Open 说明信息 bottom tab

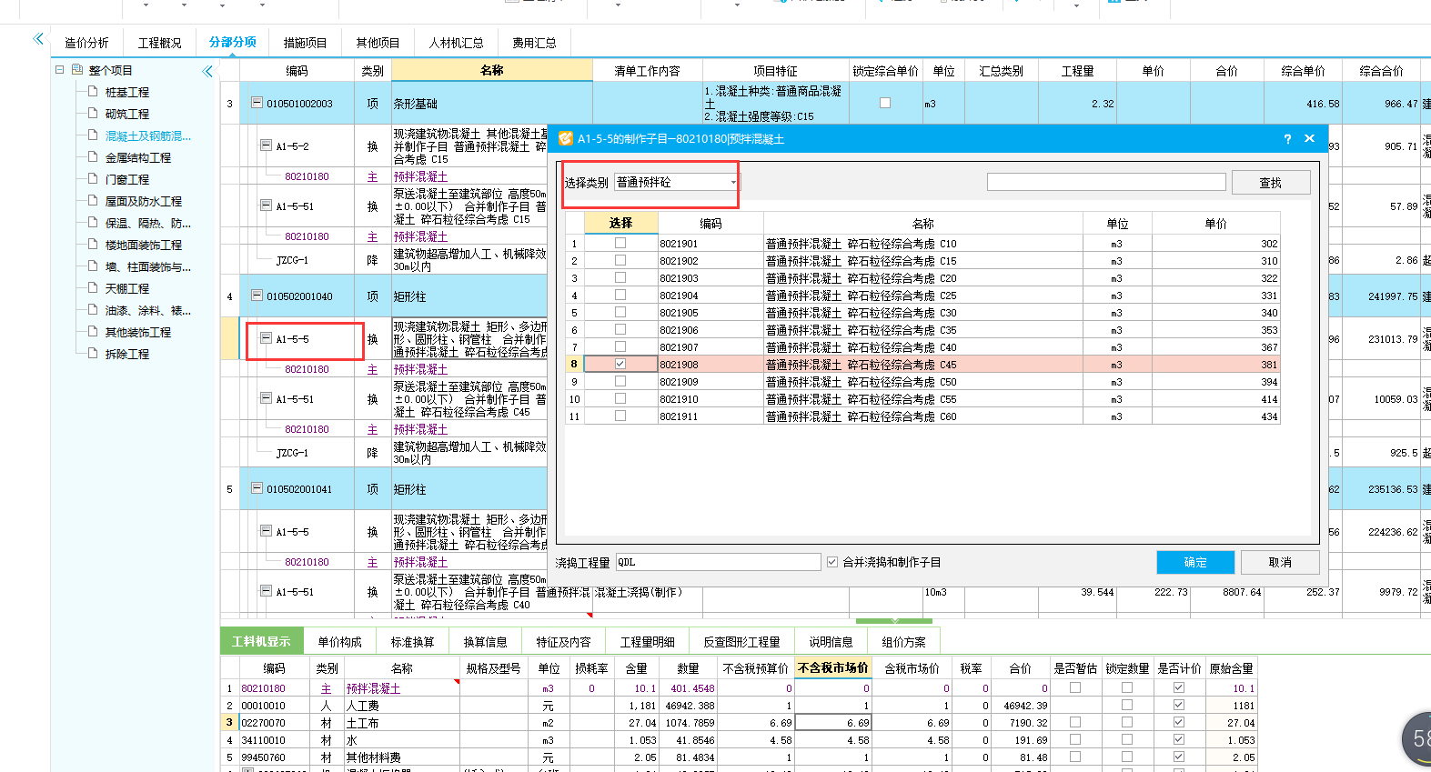pyautogui.click(x=831, y=642)
